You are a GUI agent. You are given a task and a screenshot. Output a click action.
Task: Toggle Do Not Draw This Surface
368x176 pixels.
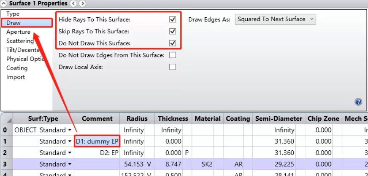click(172, 43)
